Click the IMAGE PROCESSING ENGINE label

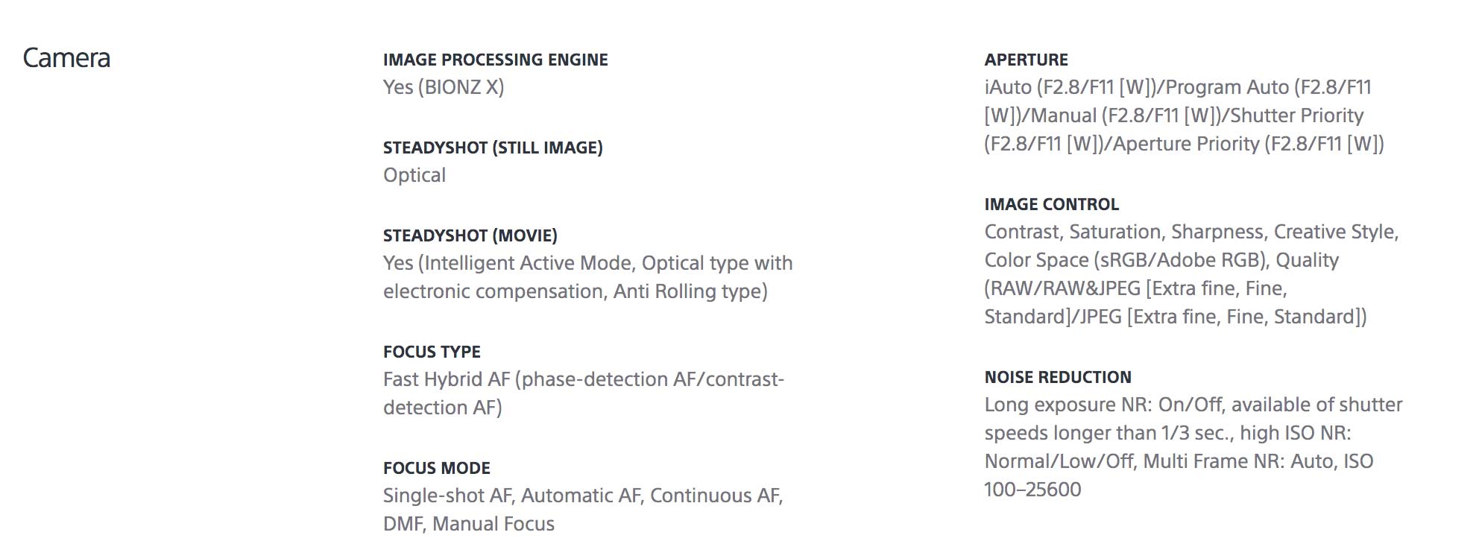495,60
